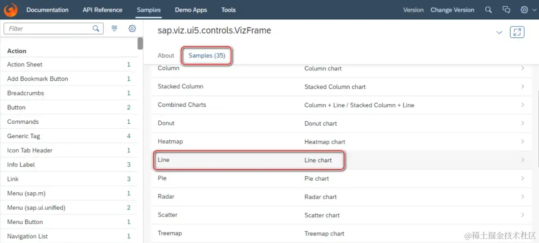Open the settings gear in header
Image resolution: width=539 pixels, height=243 pixels.
click(524, 10)
